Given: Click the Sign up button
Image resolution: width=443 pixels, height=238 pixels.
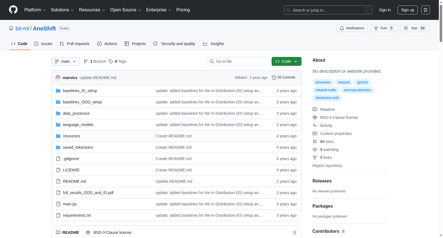Looking at the screenshot, I should (x=408, y=10).
